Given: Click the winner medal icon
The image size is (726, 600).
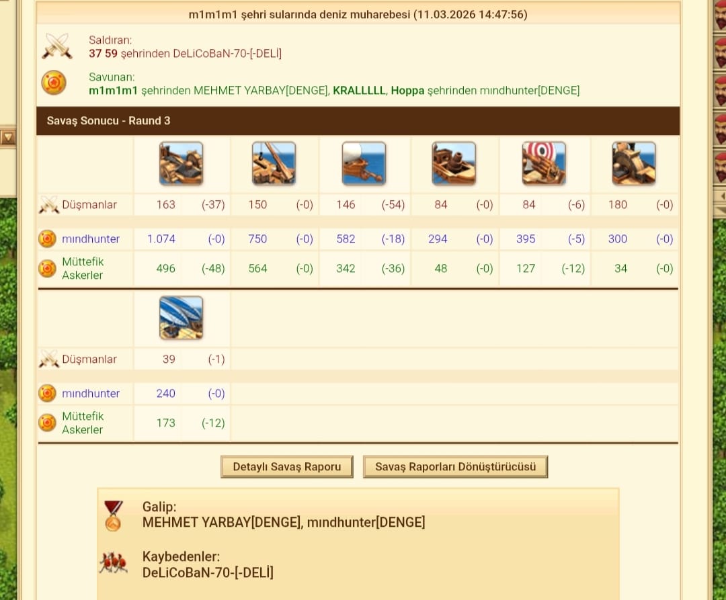Looking at the screenshot, I should coord(113,515).
